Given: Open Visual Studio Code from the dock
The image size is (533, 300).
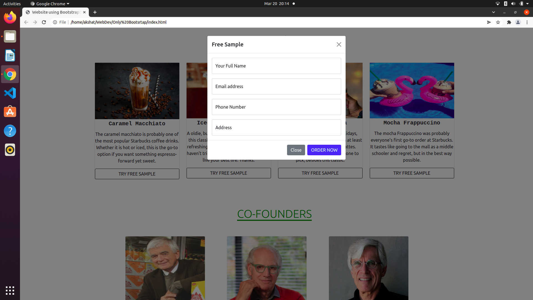Looking at the screenshot, I should pos(10,93).
